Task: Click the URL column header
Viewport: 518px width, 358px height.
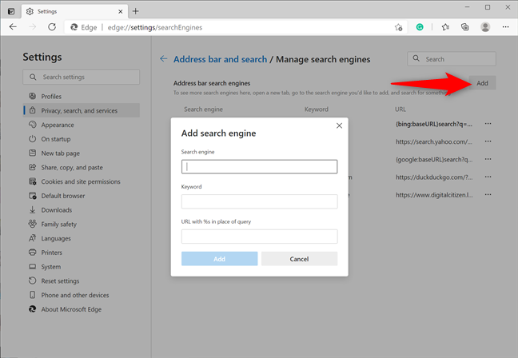Action: coord(400,109)
